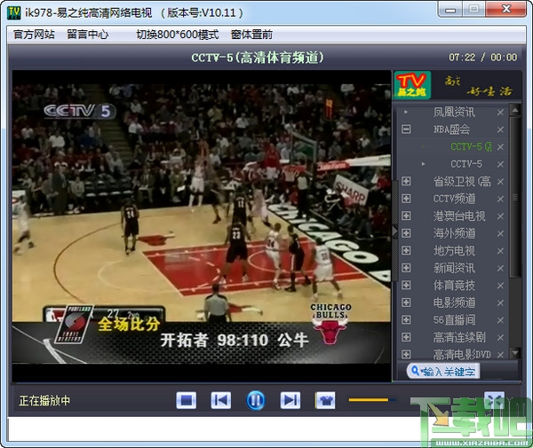Expand the 高清电影DVD category

[406, 354]
